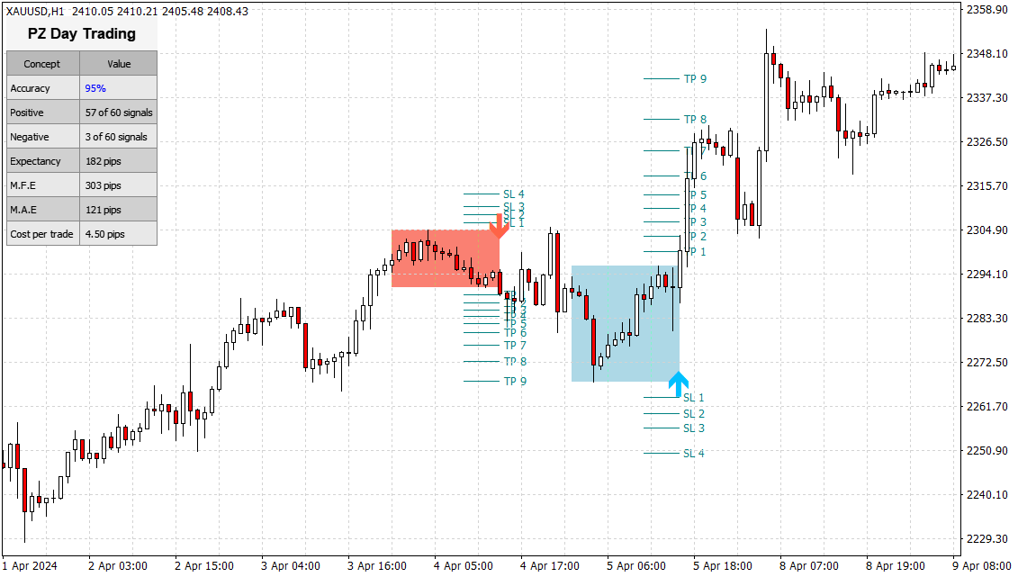The width and height of the screenshot is (1018, 577).
Task: Click the 2 Apr 03:00 time label
Action: click(118, 566)
